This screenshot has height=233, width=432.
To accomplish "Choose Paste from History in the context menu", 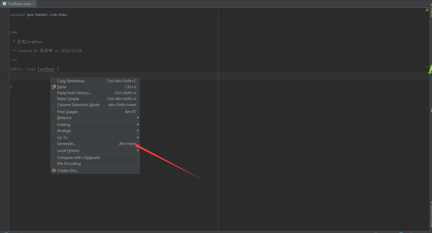I will (x=95, y=93).
